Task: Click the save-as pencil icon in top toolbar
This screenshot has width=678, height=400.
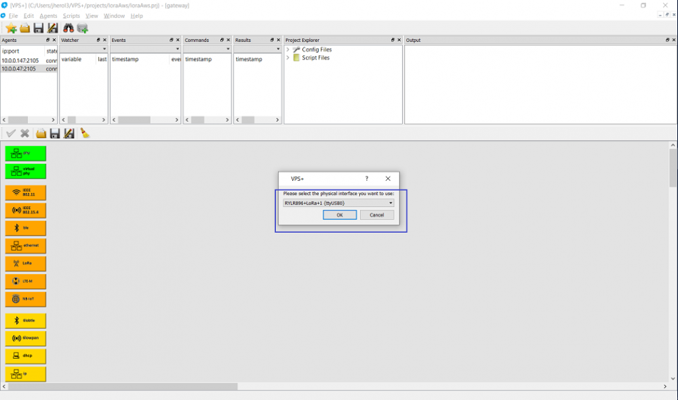Action: click(52, 28)
